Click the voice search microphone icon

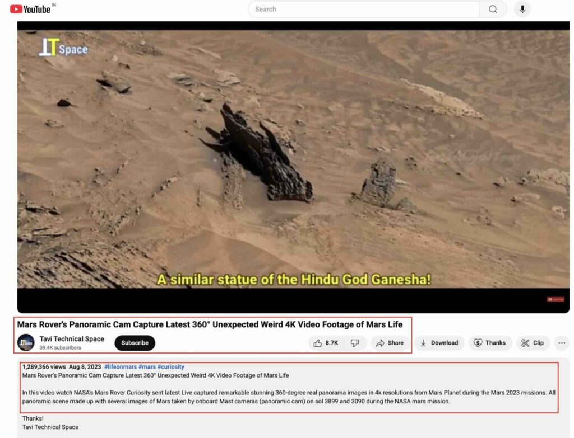pos(522,9)
